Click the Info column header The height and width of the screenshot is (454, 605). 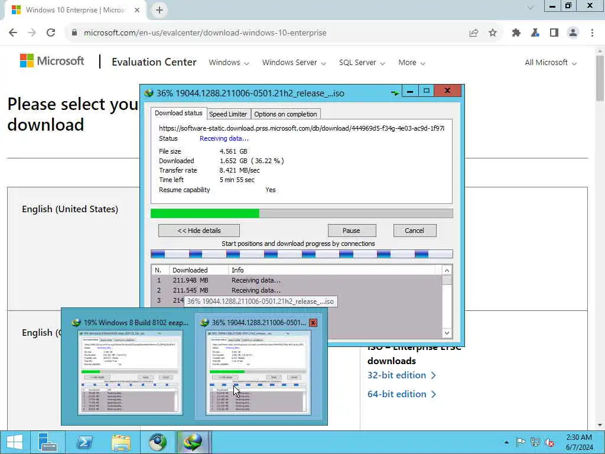coord(332,270)
